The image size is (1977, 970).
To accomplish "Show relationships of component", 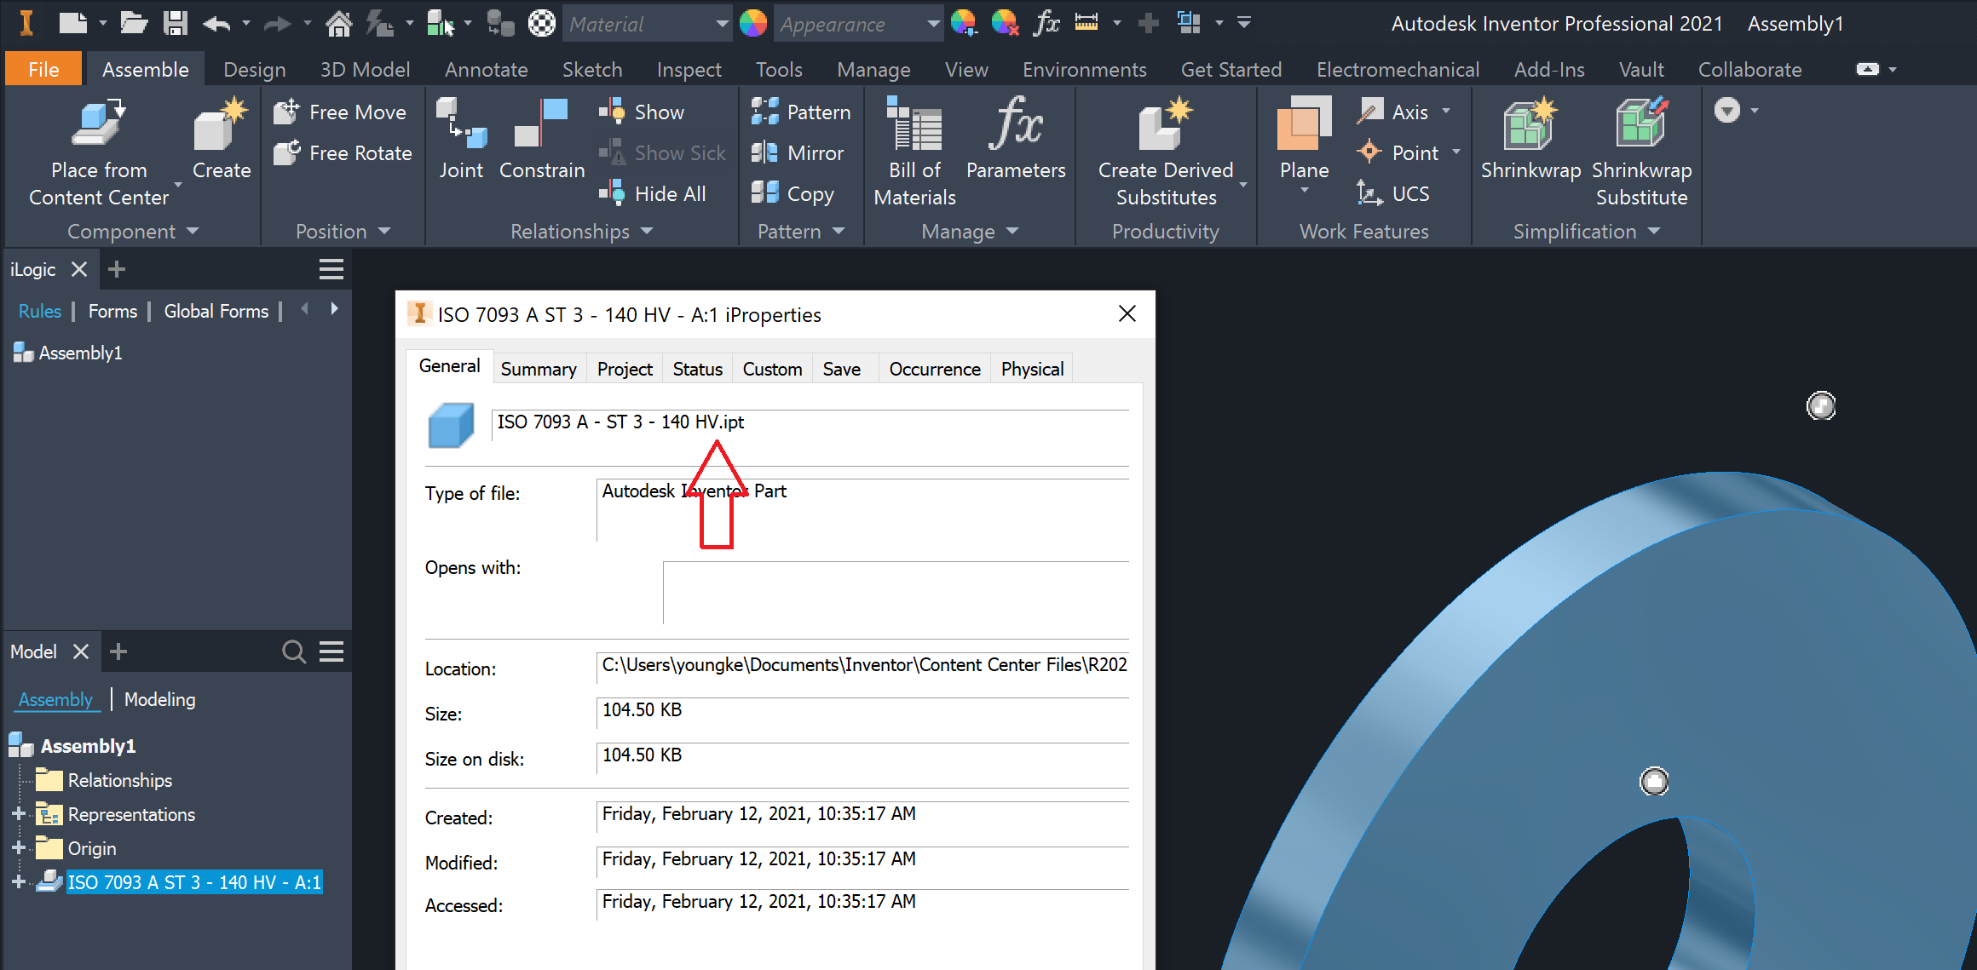I will (x=642, y=112).
